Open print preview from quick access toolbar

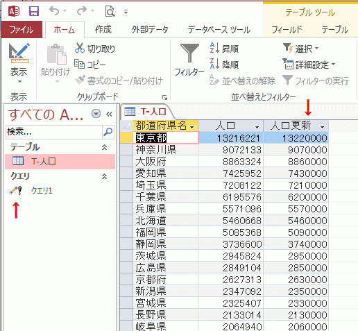tap(110, 11)
